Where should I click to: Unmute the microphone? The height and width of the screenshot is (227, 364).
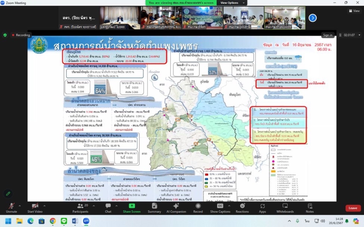[11, 207]
